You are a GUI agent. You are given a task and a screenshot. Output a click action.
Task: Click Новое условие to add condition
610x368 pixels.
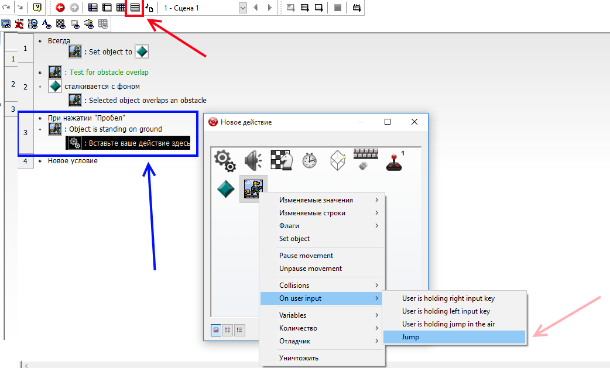coord(73,161)
